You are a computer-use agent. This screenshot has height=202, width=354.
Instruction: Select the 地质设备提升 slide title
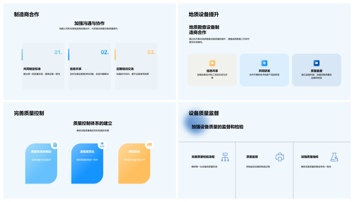(204, 14)
